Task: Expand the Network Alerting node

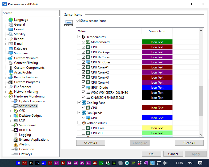Action: pyautogui.click(x=5, y=92)
